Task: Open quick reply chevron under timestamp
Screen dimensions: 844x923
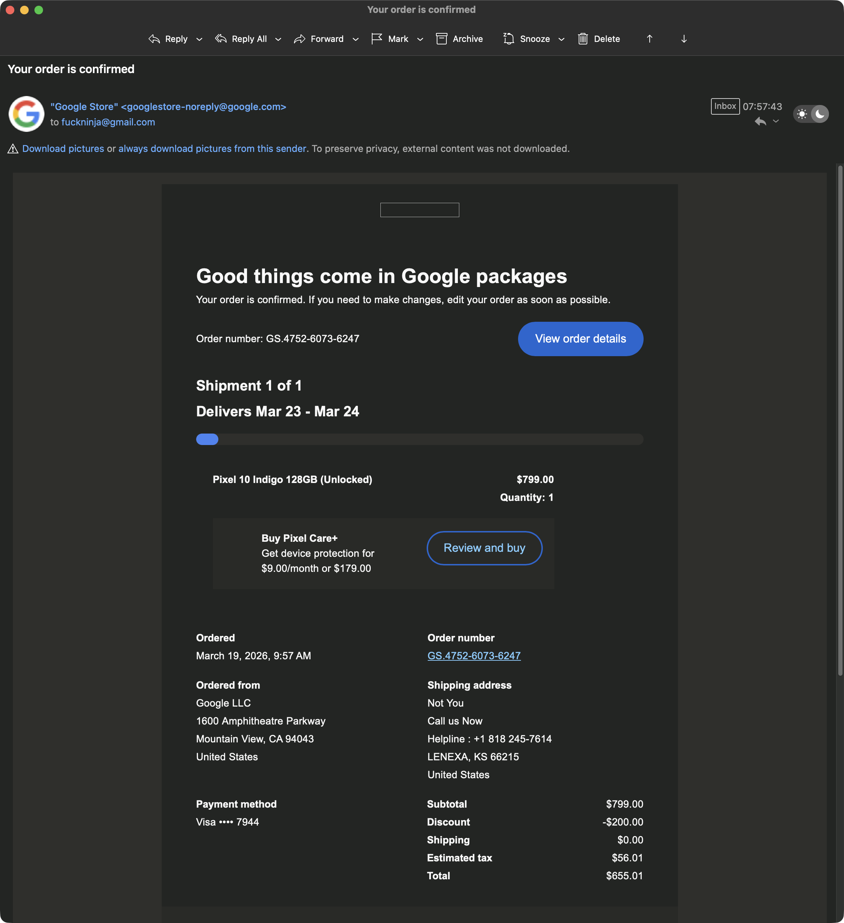Action: tap(776, 121)
